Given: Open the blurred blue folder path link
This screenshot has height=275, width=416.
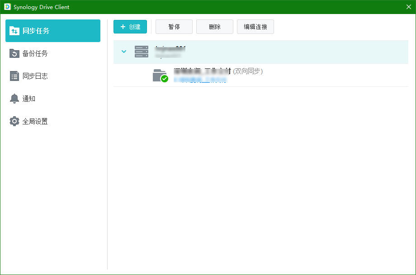Looking at the screenshot, I should pos(200,80).
